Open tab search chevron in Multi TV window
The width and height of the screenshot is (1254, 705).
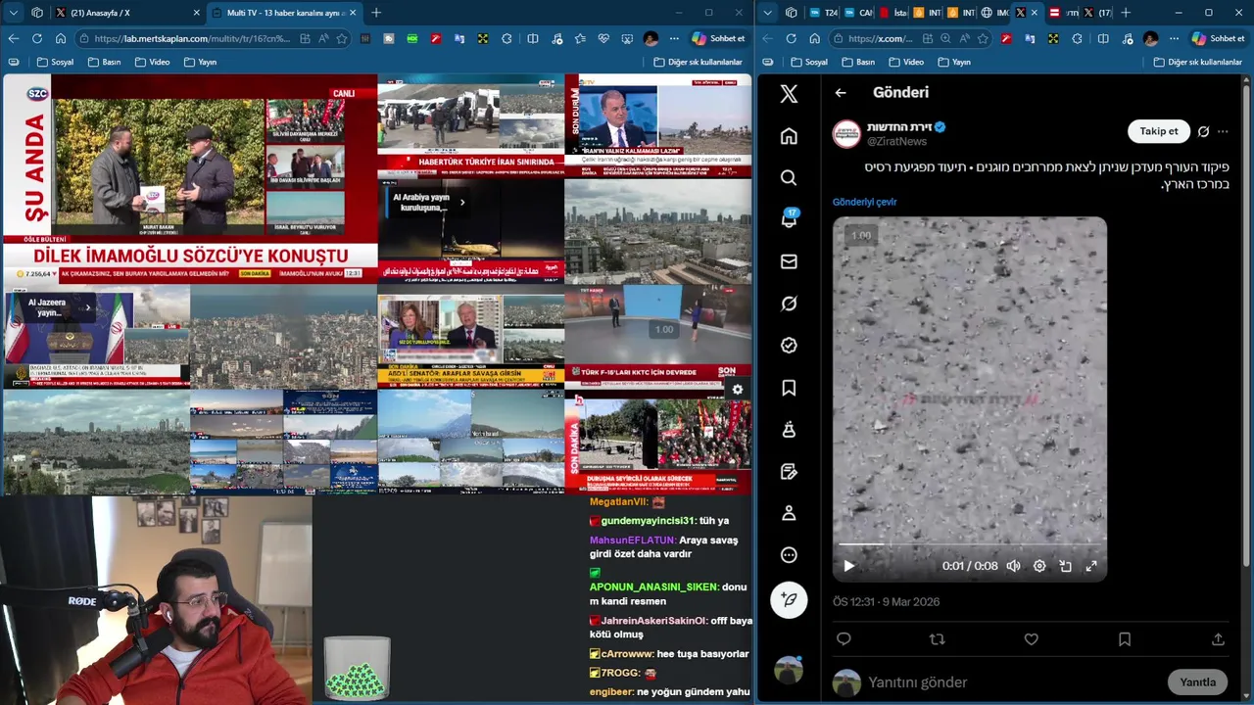click(x=13, y=13)
